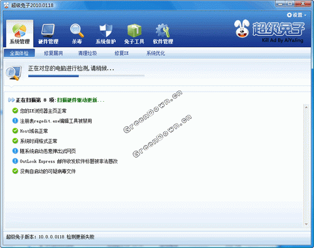
Task: Switch to the 修复IE tab
Action: point(121,53)
